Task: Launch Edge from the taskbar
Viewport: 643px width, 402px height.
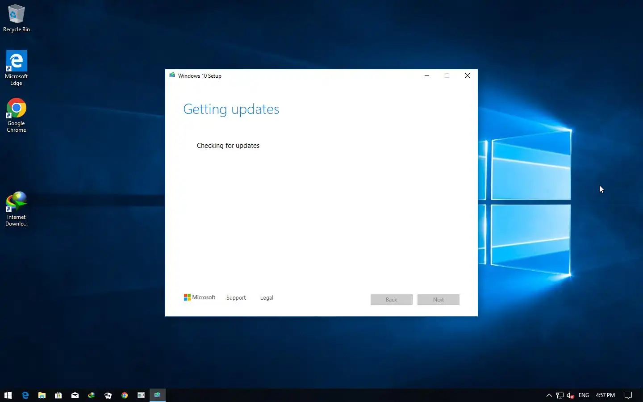Action: pos(25,395)
